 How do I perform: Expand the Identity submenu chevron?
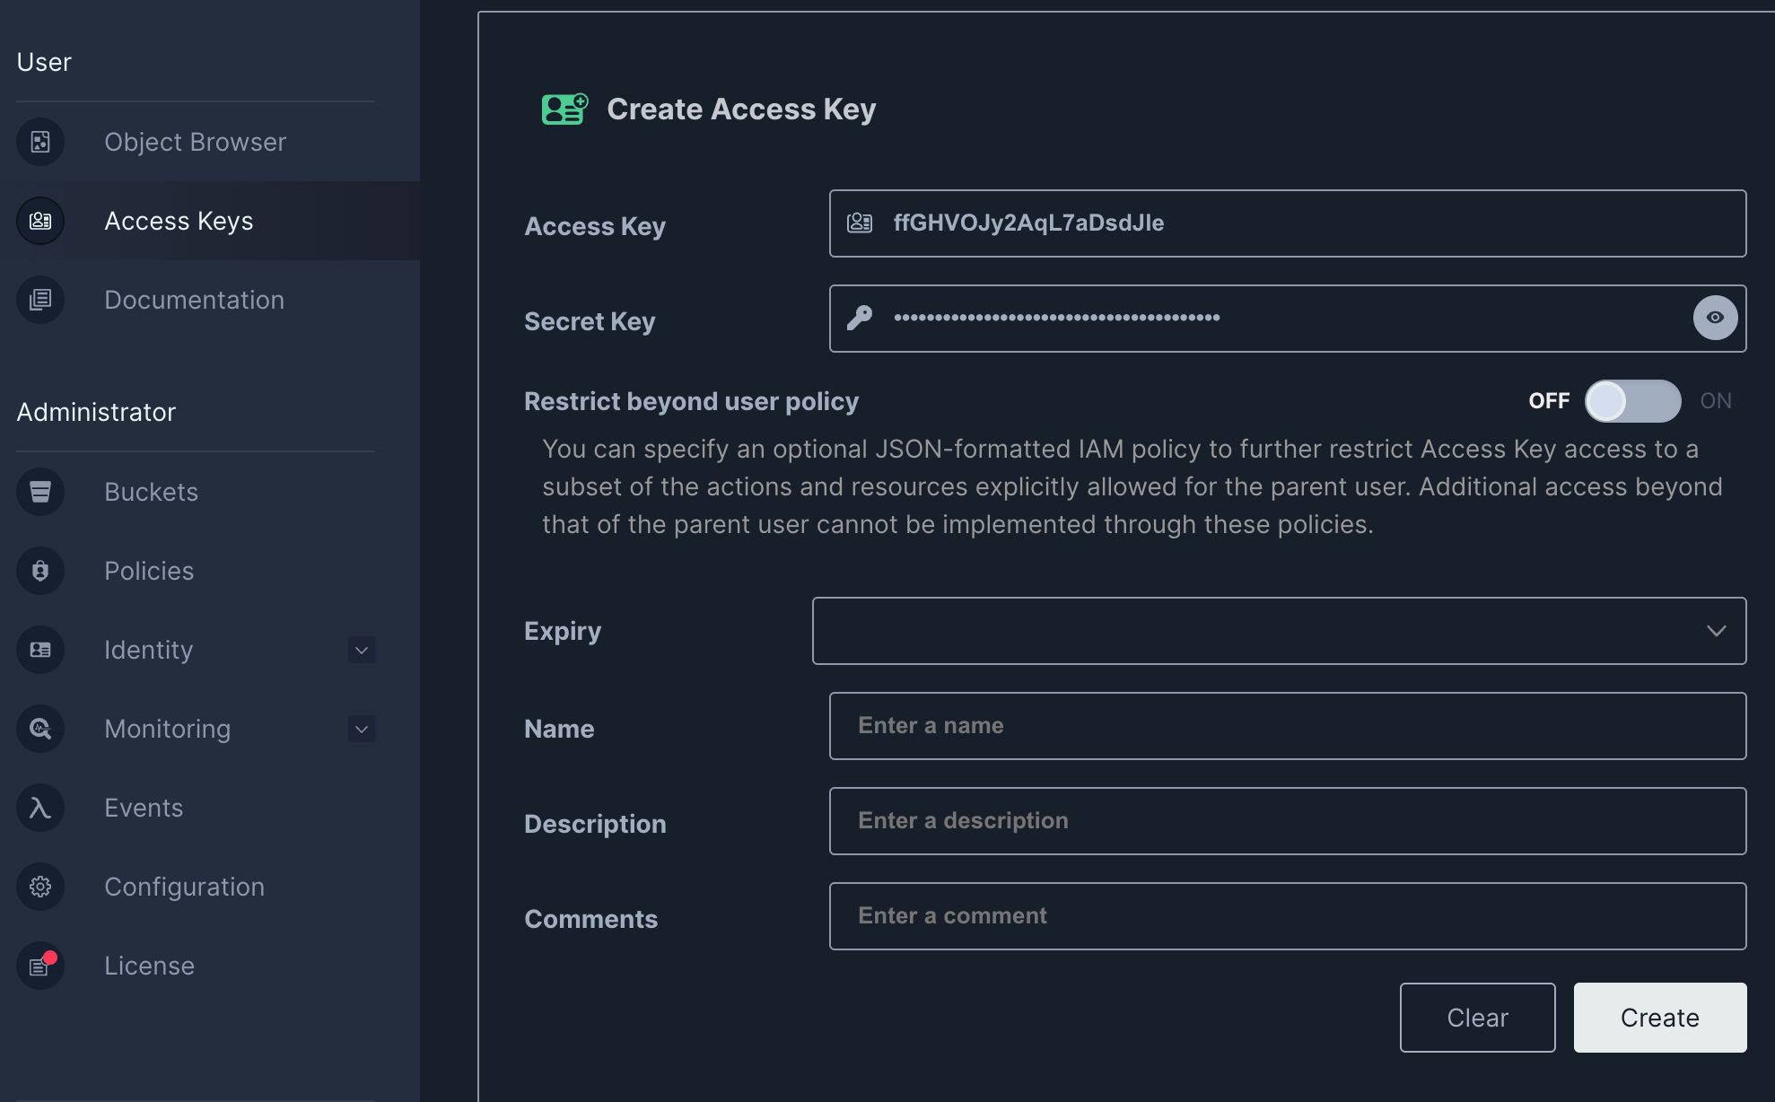[361, 649]
